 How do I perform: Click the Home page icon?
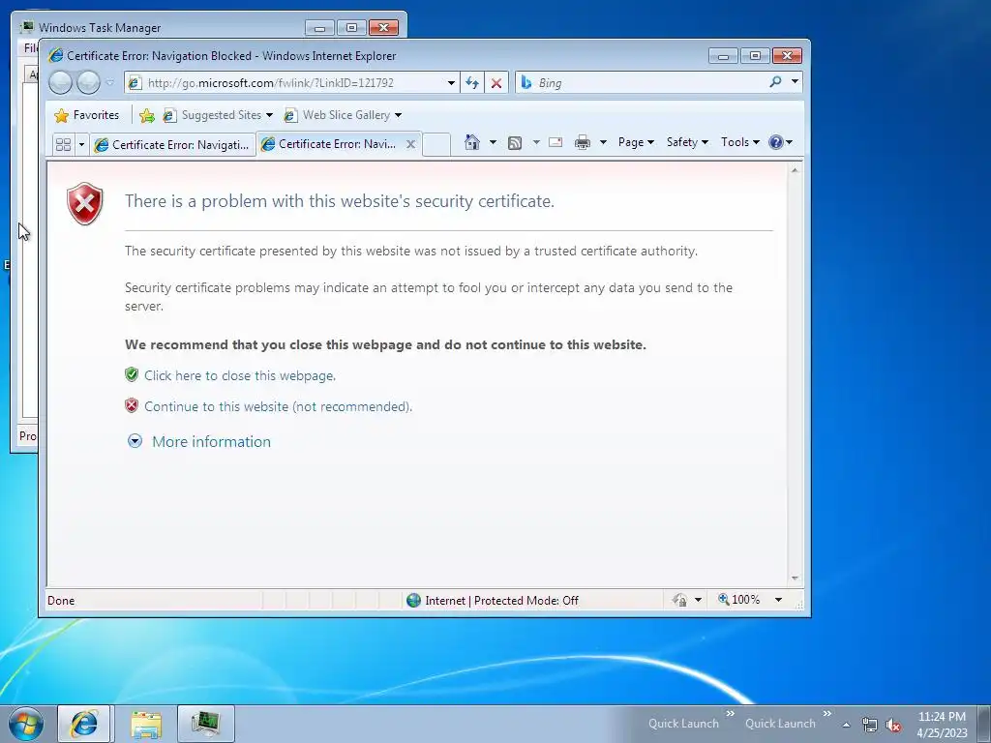click(471, 142)
